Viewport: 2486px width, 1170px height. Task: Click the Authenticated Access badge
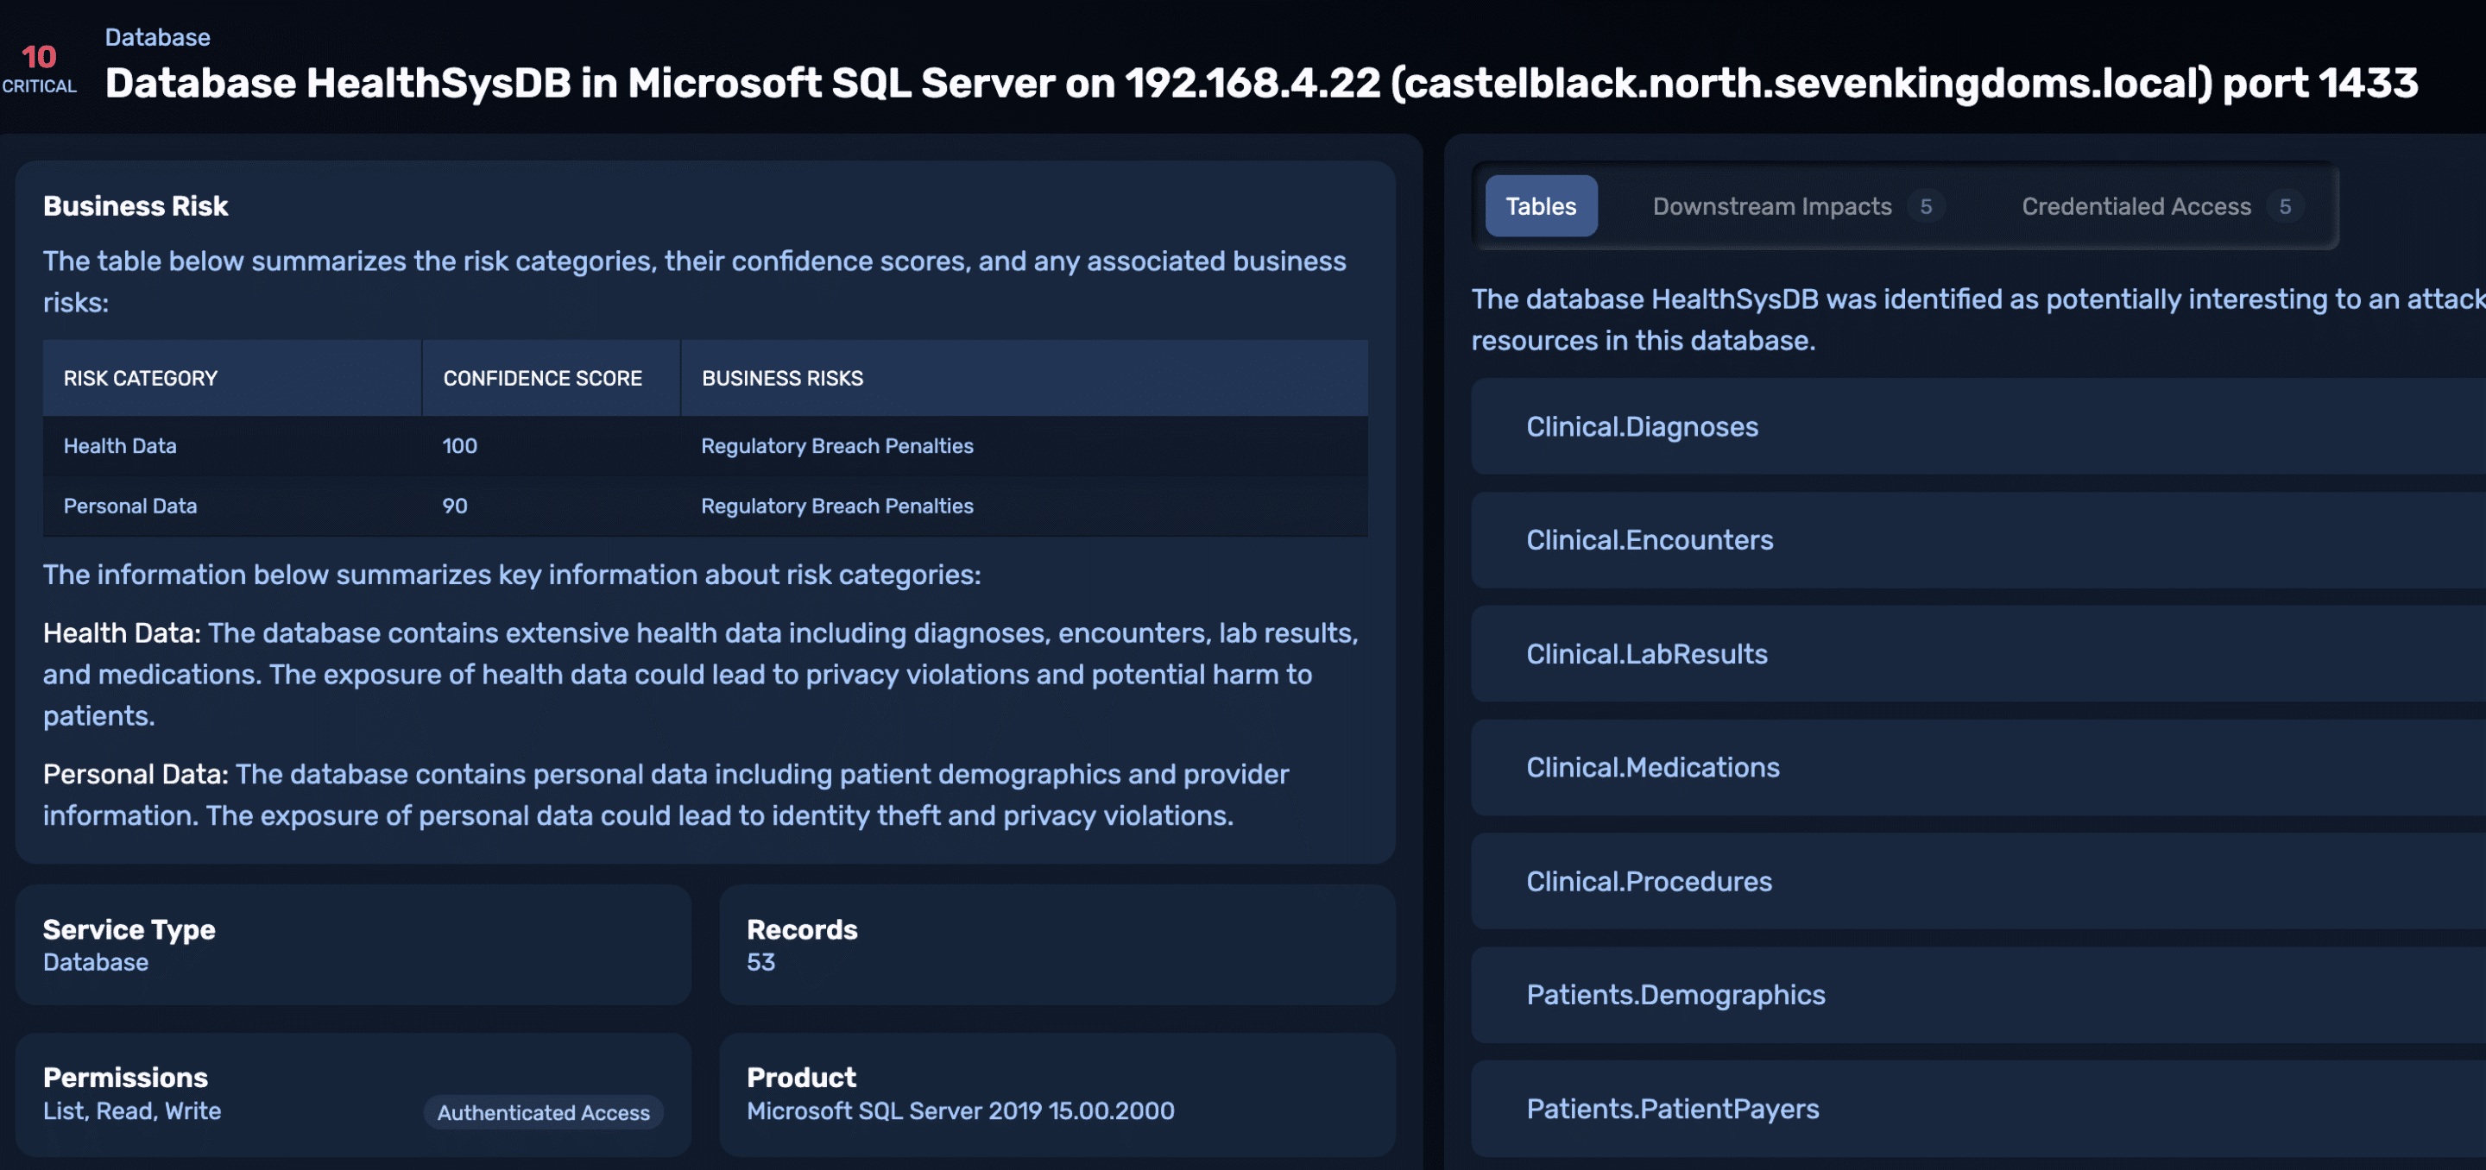click(543, 1112)
